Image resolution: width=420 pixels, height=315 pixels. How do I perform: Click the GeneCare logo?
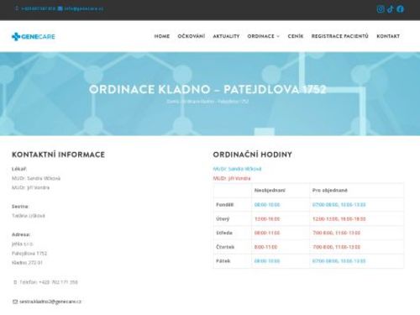point(34,36)
